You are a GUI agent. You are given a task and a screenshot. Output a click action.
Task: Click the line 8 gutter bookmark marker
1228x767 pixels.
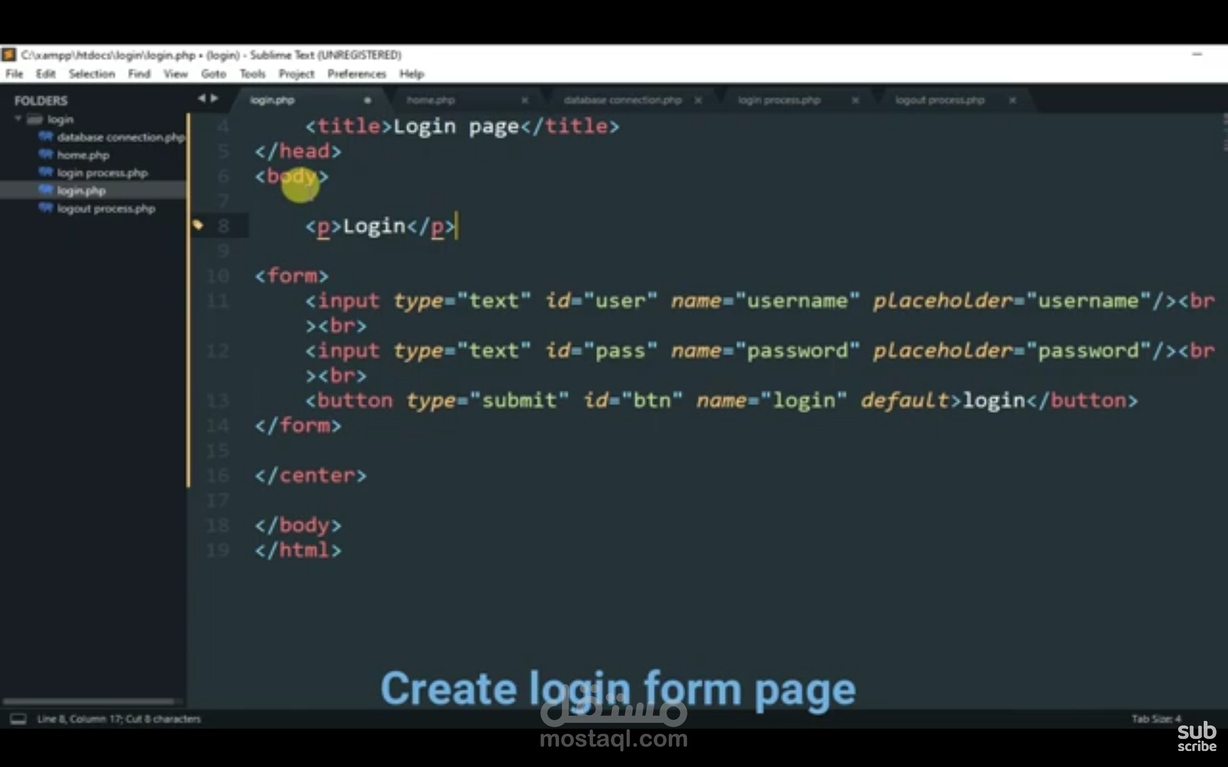pyautogui.click(x=198, y=225)
